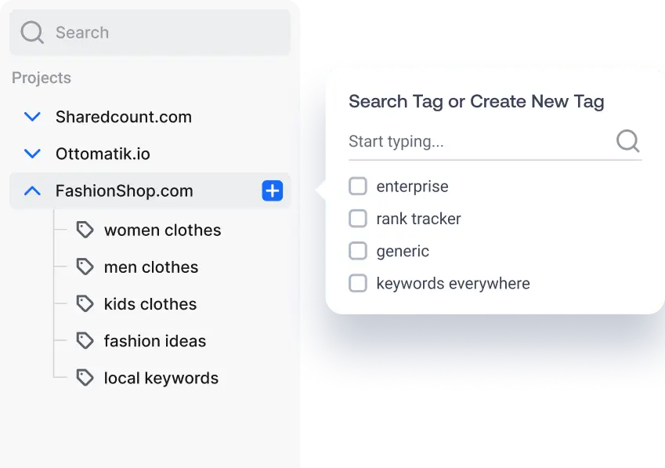
Task: Click the magnifier icon in the tag search popup
Action: pyautogui.click(x=627, y=141)
